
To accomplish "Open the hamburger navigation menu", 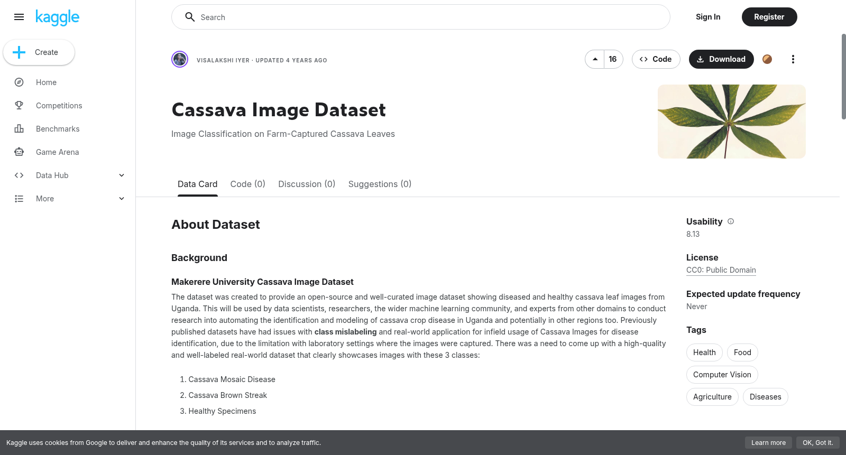I will click(x=19, y=17).
